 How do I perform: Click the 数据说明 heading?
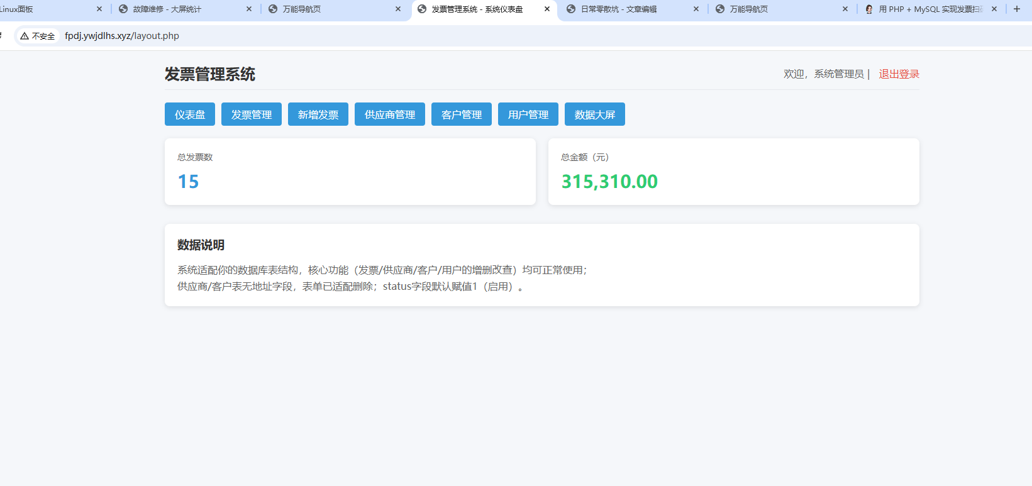click(x=201, y=245)
